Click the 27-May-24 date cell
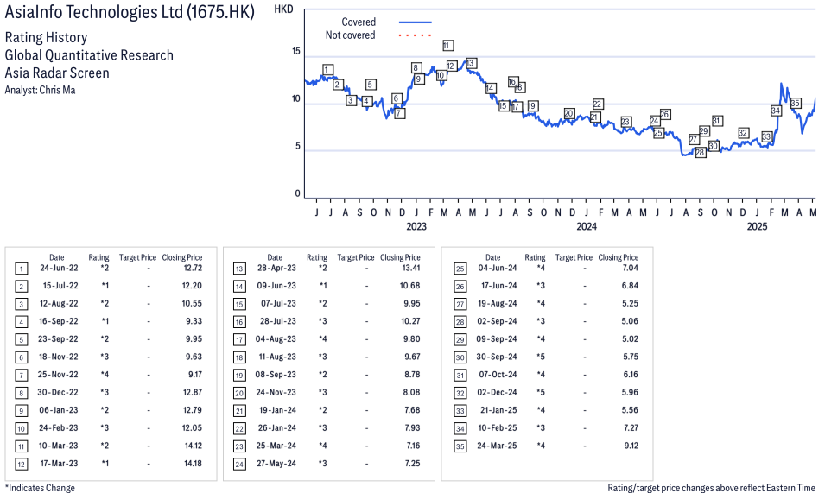This screenshot has width=825, height=493. tap(276, 464)
